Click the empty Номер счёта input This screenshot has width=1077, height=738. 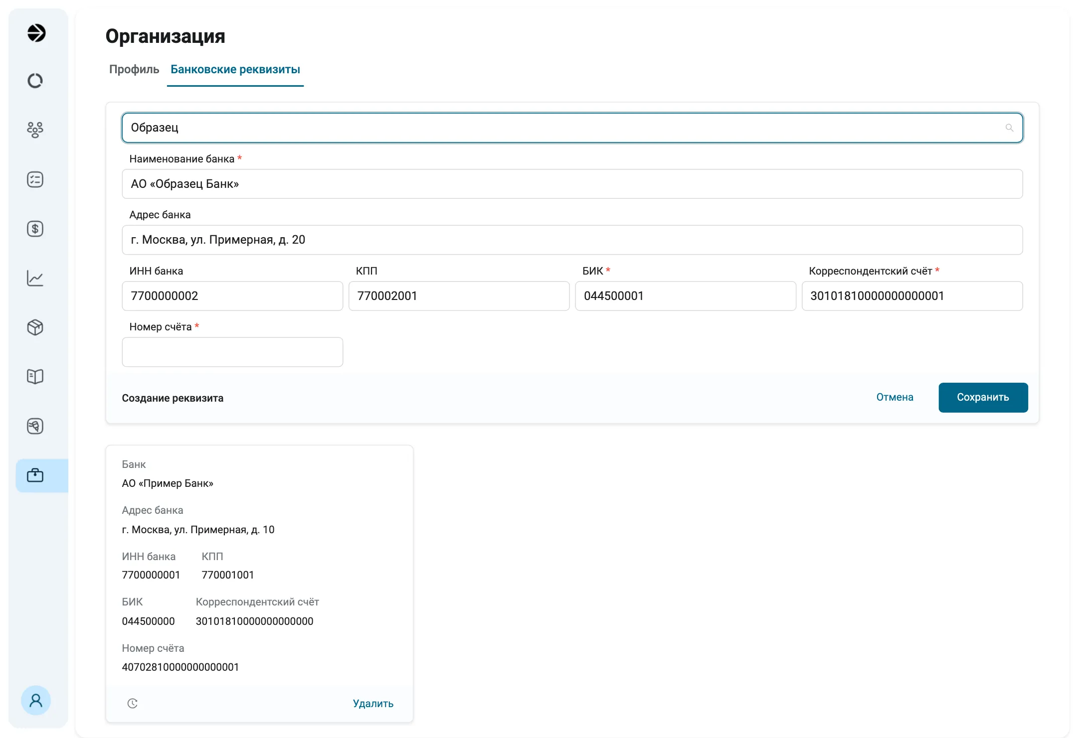click(x=232, y=352)
